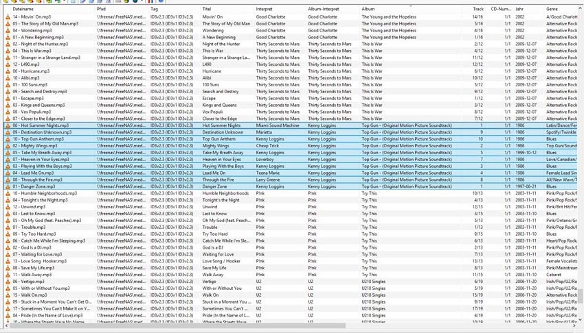Click the file icon beside 11 - Walk Away.mp3
This screenshot has width=584, height=333.
(8, 275)
